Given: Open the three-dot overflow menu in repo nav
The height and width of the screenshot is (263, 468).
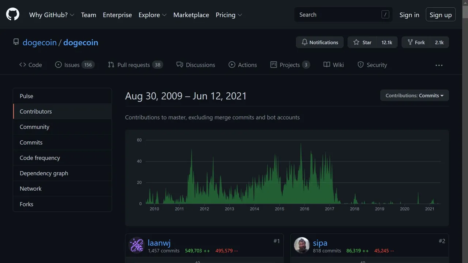Looking at the screenshot, I should click(x=439, y=65).
